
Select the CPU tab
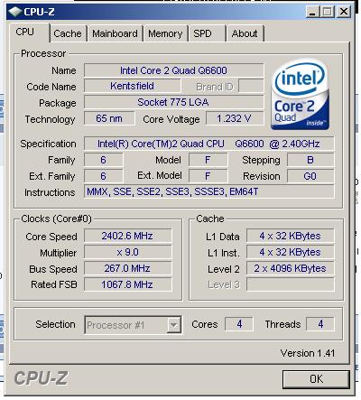pos(27,32)
